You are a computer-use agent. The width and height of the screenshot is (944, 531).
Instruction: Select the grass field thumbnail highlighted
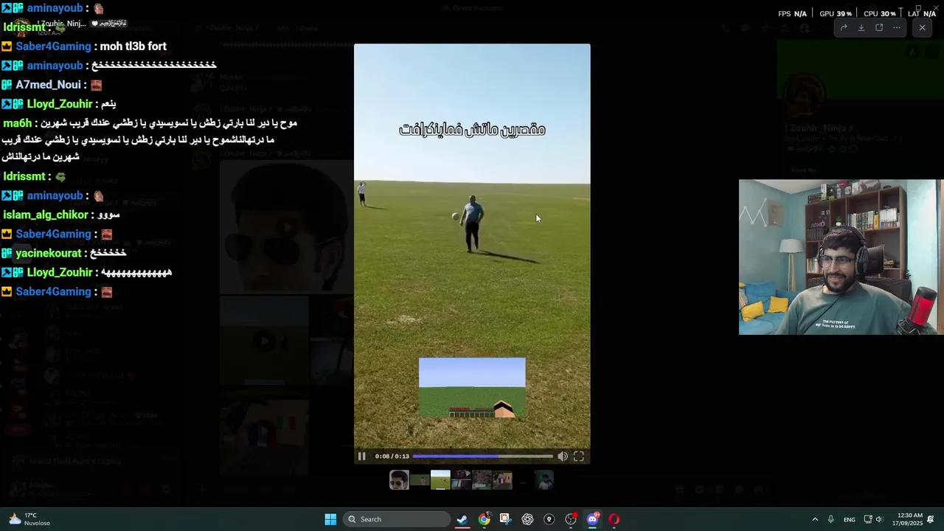point(440,480)
